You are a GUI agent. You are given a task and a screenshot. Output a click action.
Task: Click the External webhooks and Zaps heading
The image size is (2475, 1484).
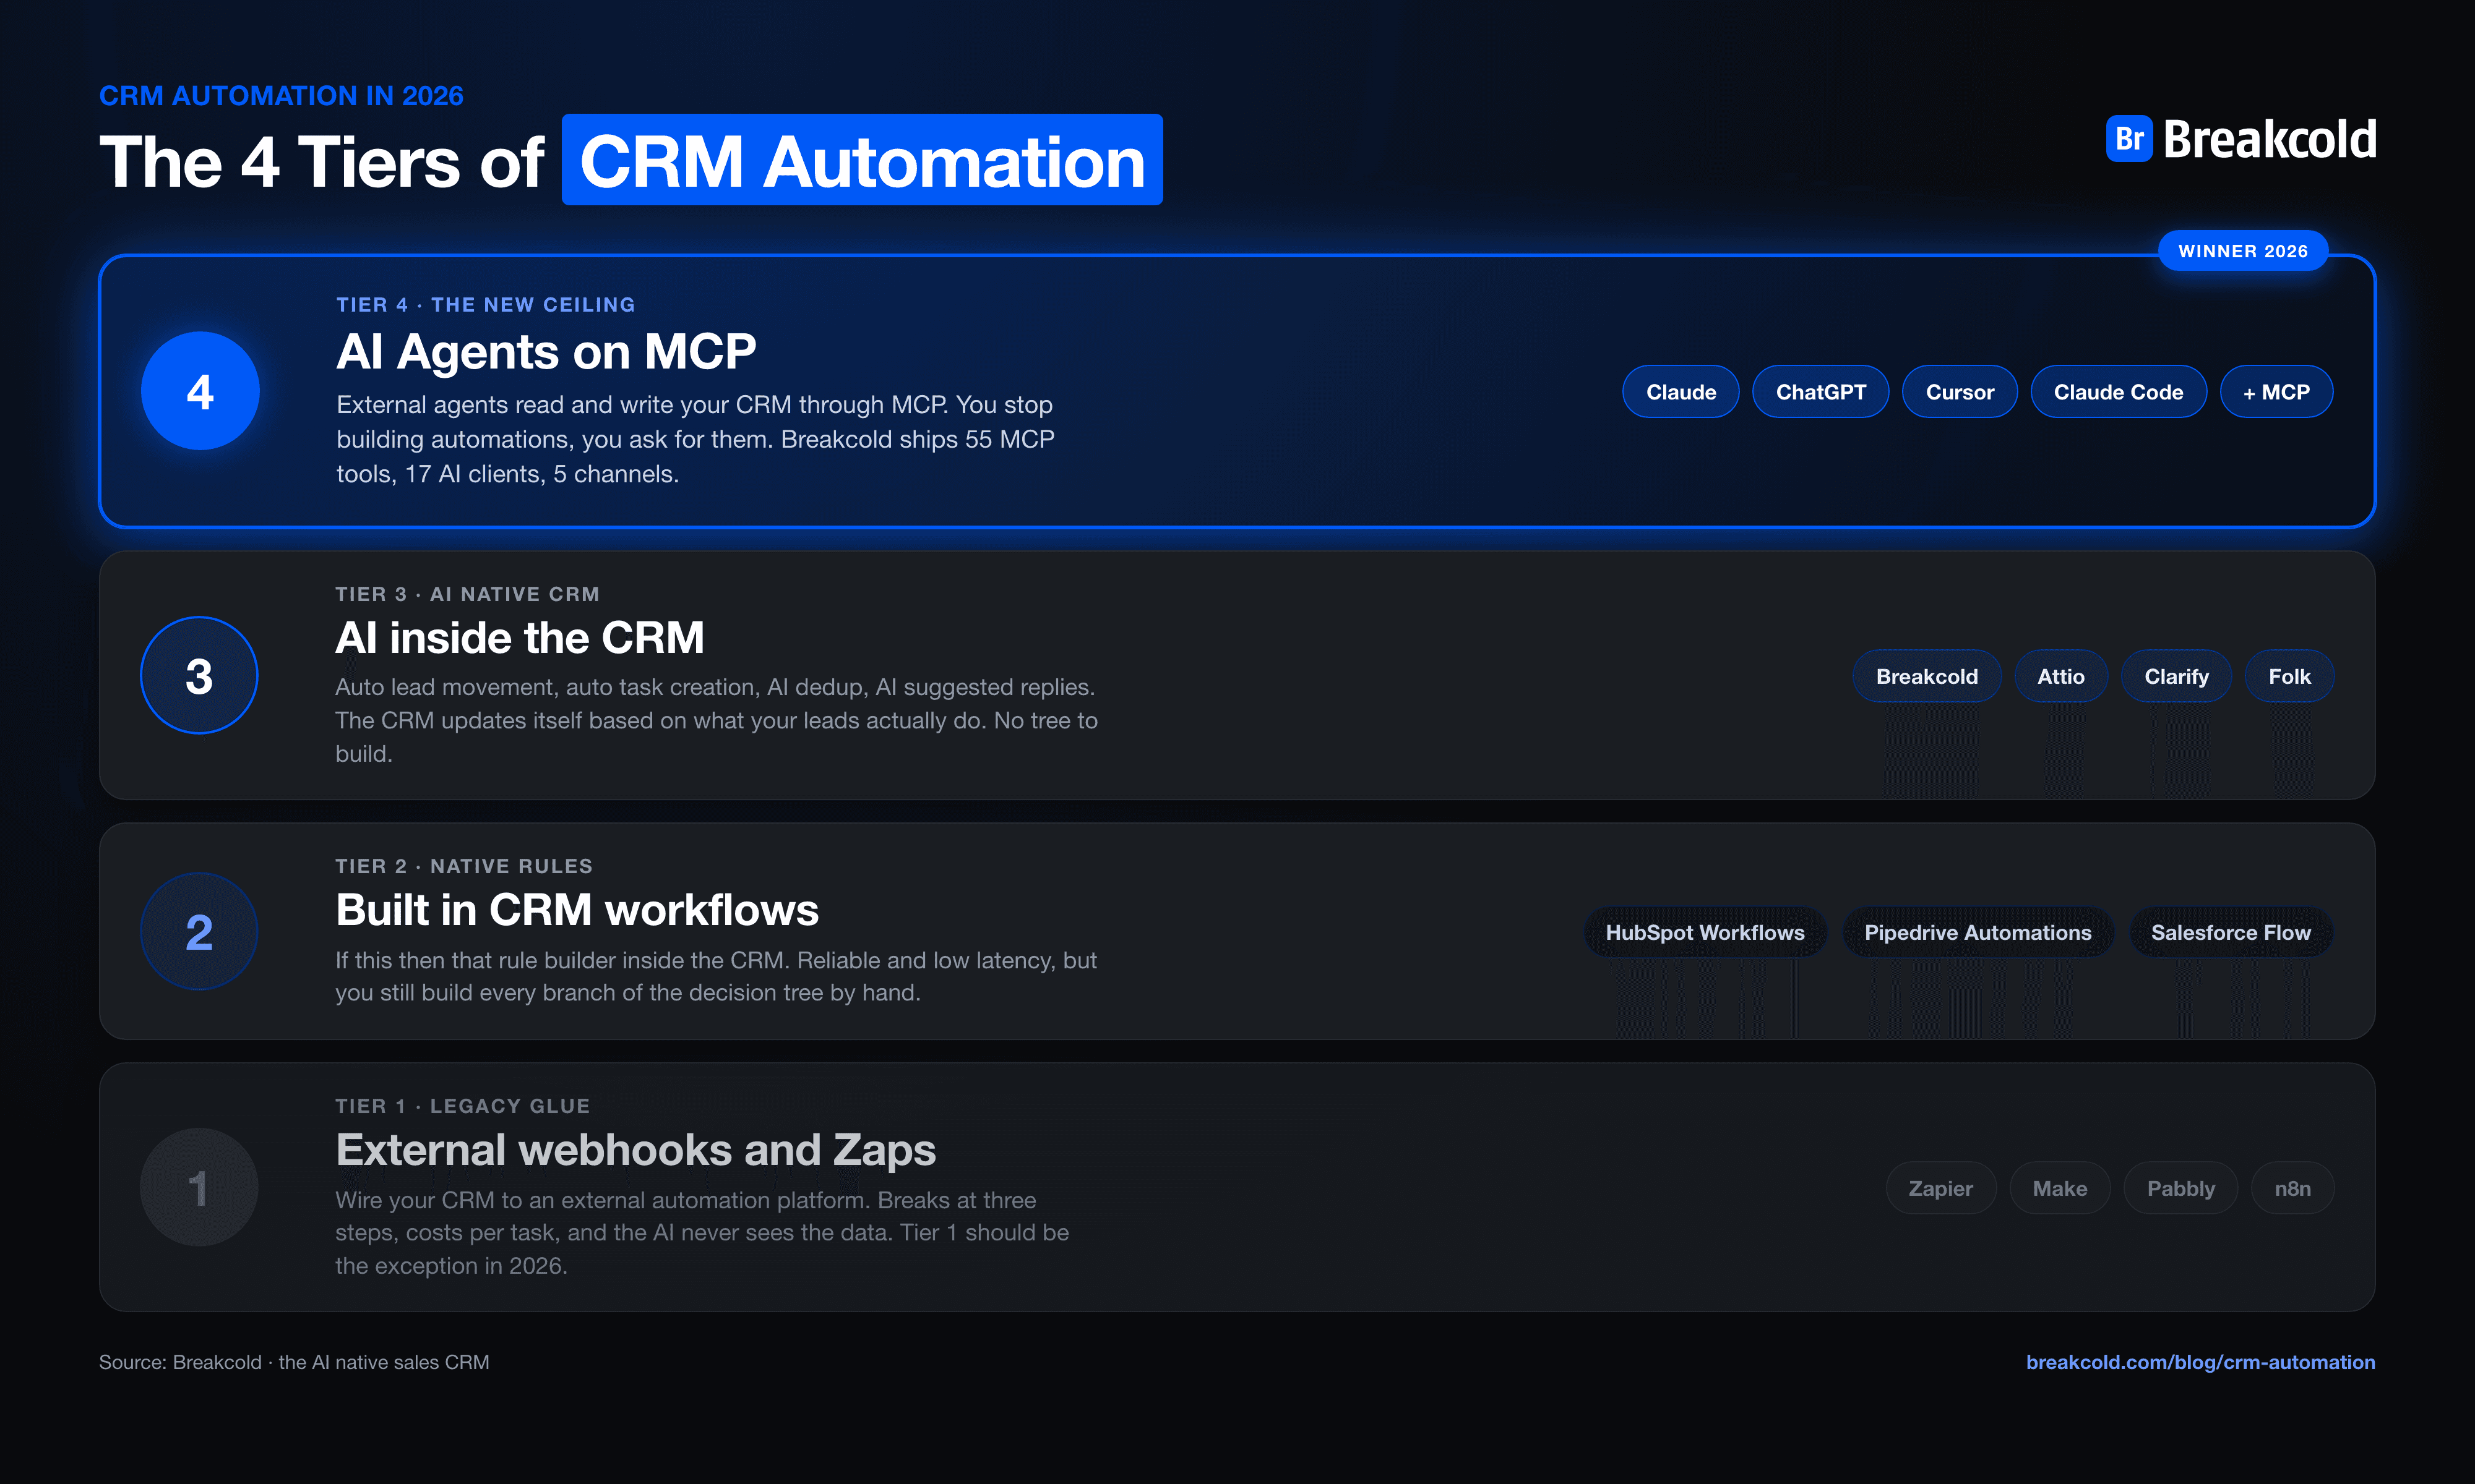(635, 1150)
